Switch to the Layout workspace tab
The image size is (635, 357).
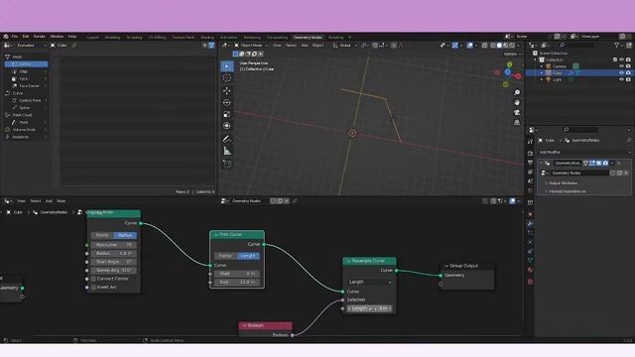(92, 38)
